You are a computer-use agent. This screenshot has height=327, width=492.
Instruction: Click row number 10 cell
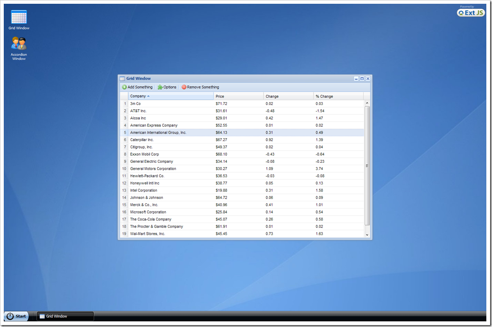click(124, 168)
